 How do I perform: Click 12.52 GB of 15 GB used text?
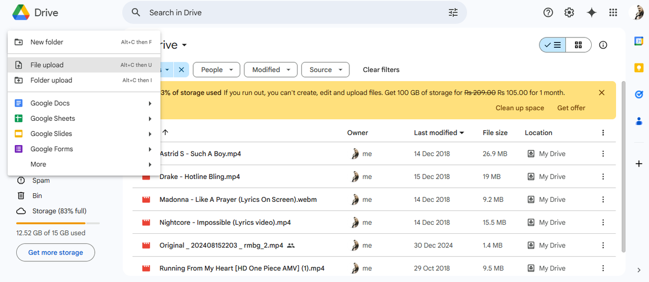[51, 233]
